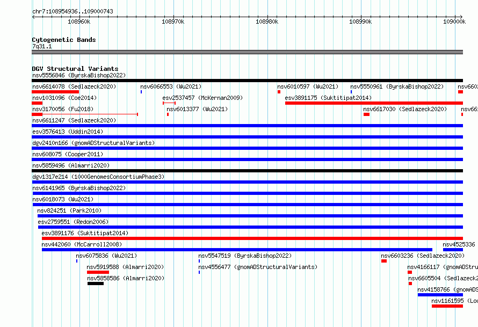This screenshot has width=478, height=327.
Task: Click the 7q31.1 cytogenetic band bar
Action: (x=247, y=52)
